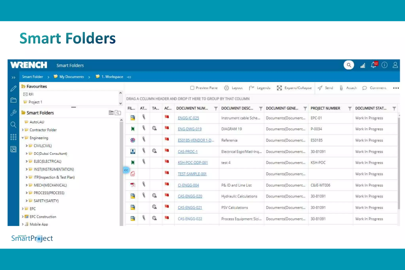Click the Legends flag icon
405x270 pixels.
tap(252, 88)
